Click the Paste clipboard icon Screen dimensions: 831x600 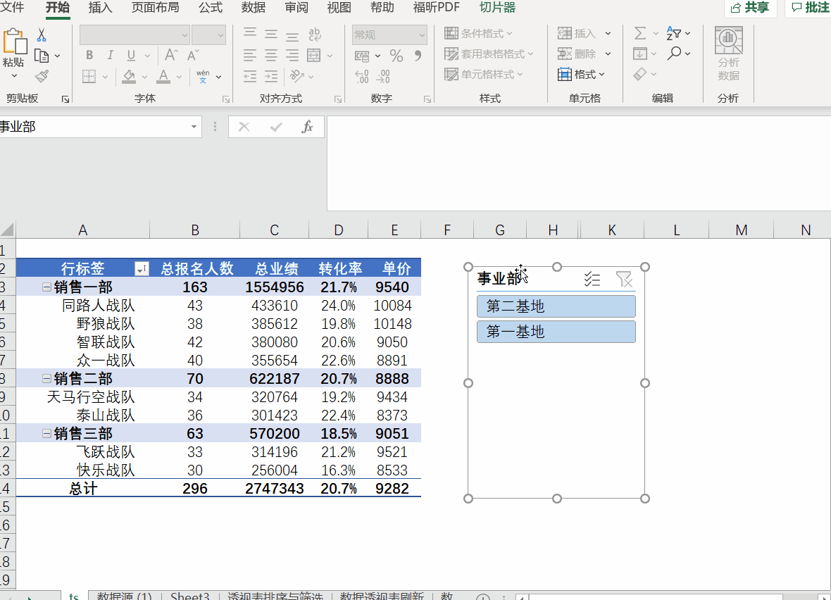tap(14, 42)
